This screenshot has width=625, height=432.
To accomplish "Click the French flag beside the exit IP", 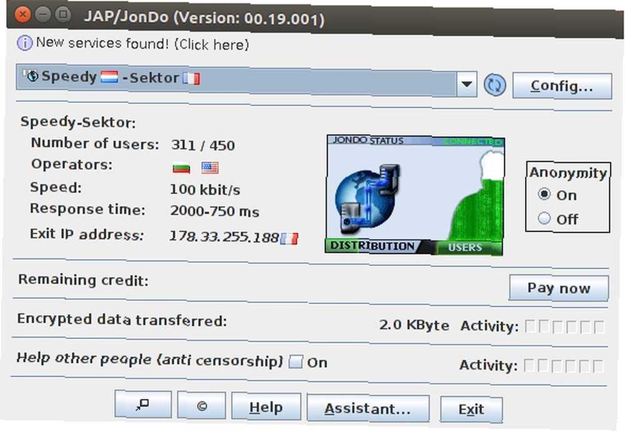I will [x=289, y=238].
